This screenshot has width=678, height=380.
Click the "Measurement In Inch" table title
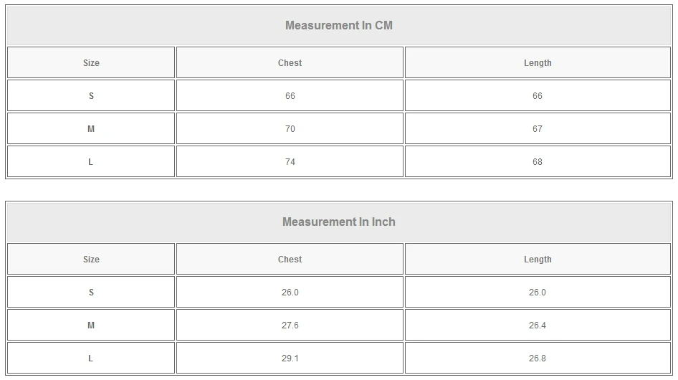point(339,222)
